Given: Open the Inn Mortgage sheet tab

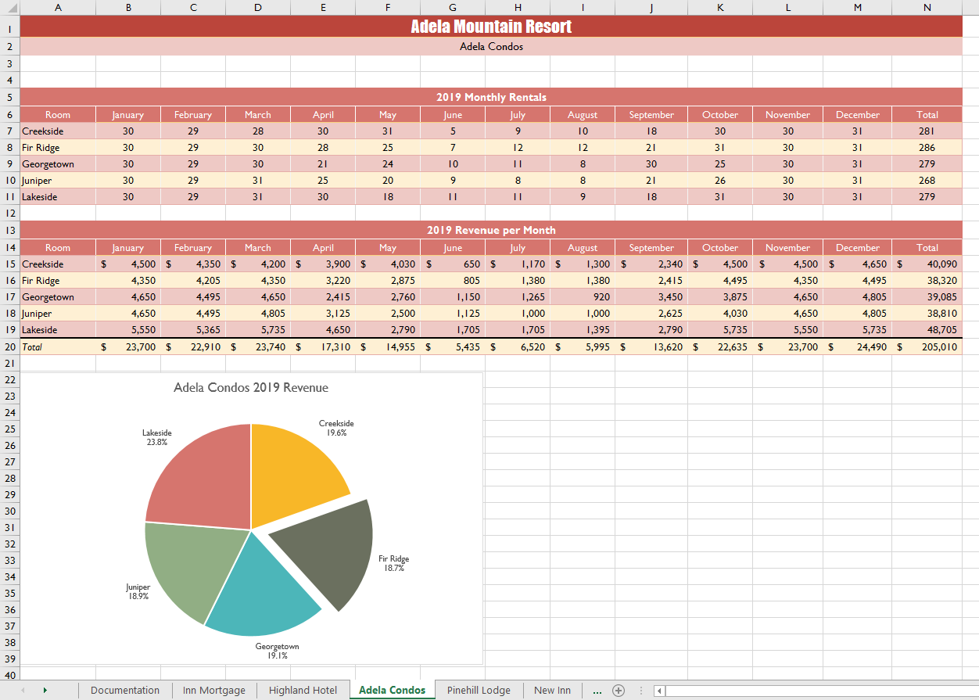Looking at the screenshot, I should [213, 690].
